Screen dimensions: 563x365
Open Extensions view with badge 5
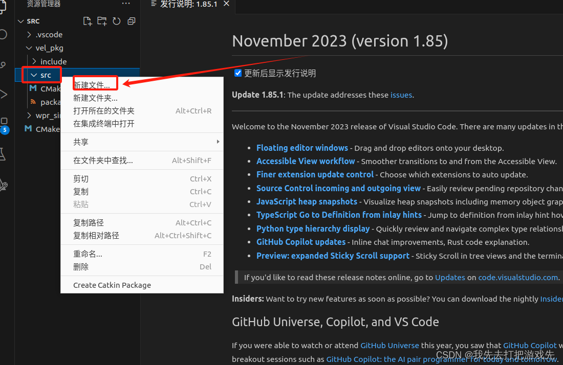(x=4, y=125)
